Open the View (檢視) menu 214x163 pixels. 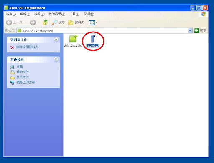point(39,14)
